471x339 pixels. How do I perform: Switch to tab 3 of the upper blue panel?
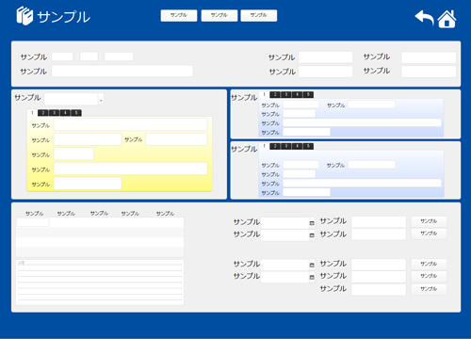tap(286, 94)
